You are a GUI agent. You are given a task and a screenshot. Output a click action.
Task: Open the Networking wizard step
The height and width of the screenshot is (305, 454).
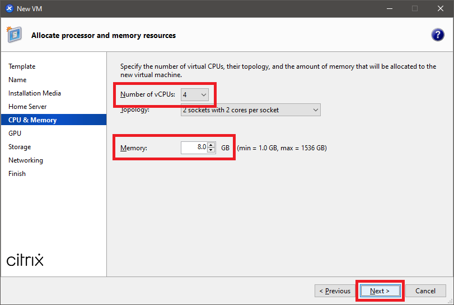[26, 160]
